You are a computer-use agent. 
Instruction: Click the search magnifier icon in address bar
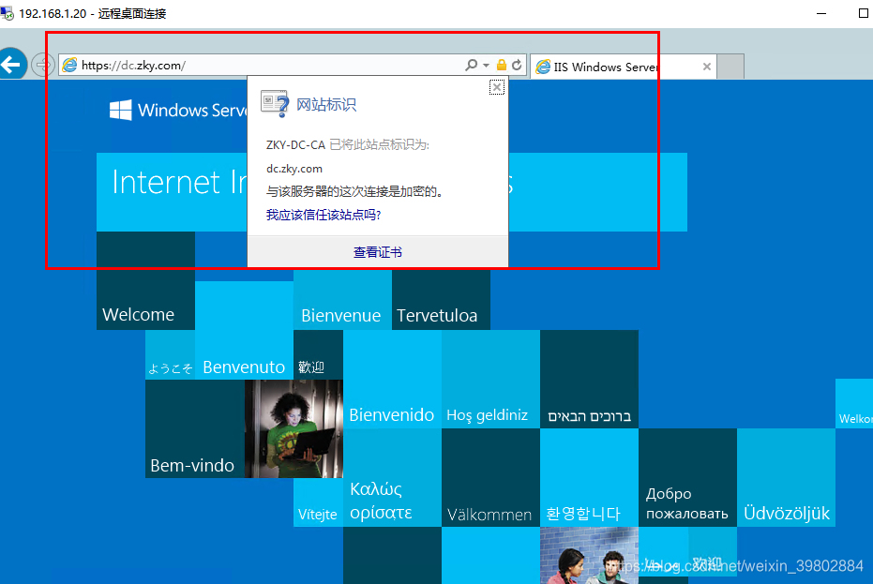pos(471,65)
